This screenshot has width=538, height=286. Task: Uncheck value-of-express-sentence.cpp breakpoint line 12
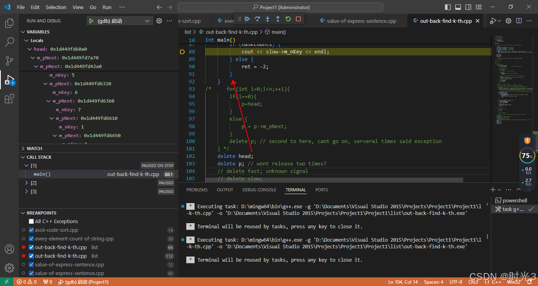[32, 264]
